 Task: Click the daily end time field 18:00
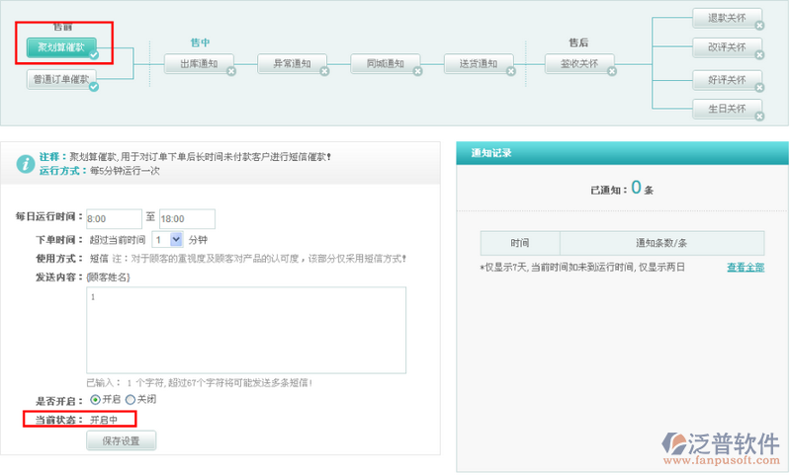pos(187,219)
